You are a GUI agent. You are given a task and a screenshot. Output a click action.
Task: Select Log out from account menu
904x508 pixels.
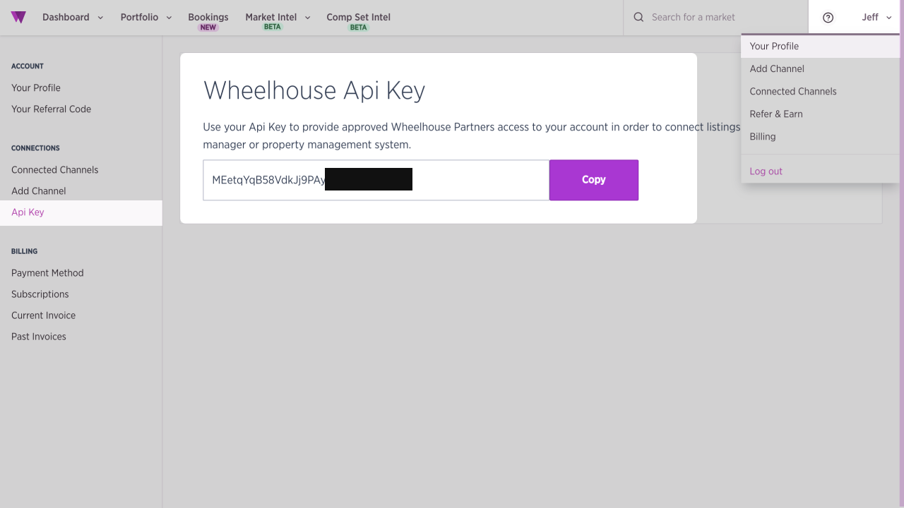(x=766, y=171)
